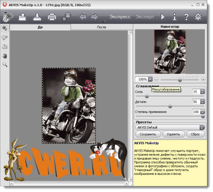Open an image with the upload arrow icon
This screenshot has height=192, width=213.
(22, 17)
